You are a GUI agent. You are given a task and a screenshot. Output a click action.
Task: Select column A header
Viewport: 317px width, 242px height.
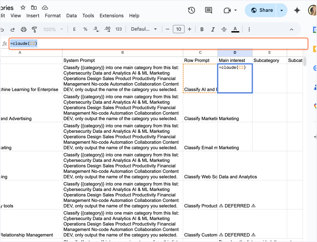click(31, 52)
